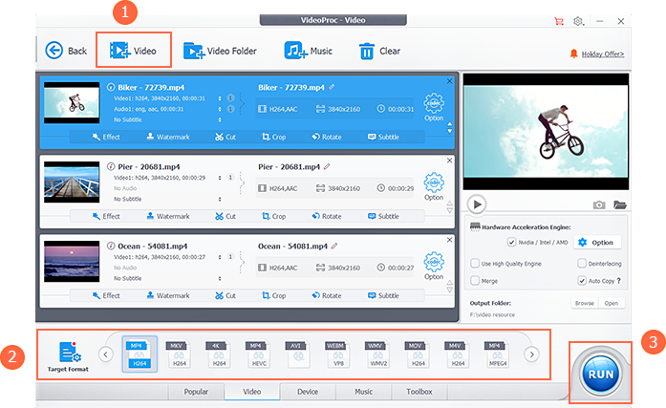
Task: Add Subtitle to Ocean video
Action: [383, 295]
